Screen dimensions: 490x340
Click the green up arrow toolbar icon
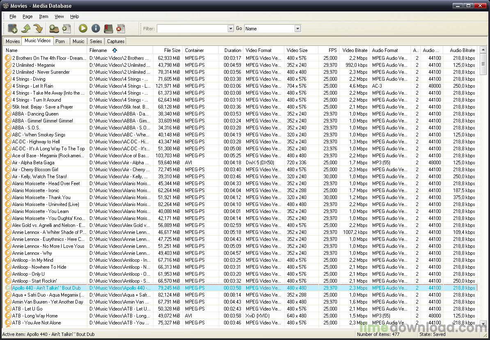(x=26, y=28)
